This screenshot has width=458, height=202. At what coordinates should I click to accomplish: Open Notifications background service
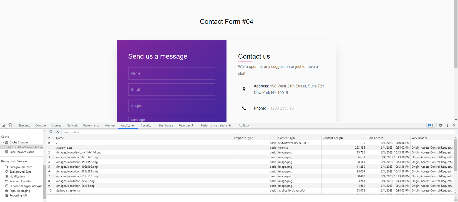point(17,176)
